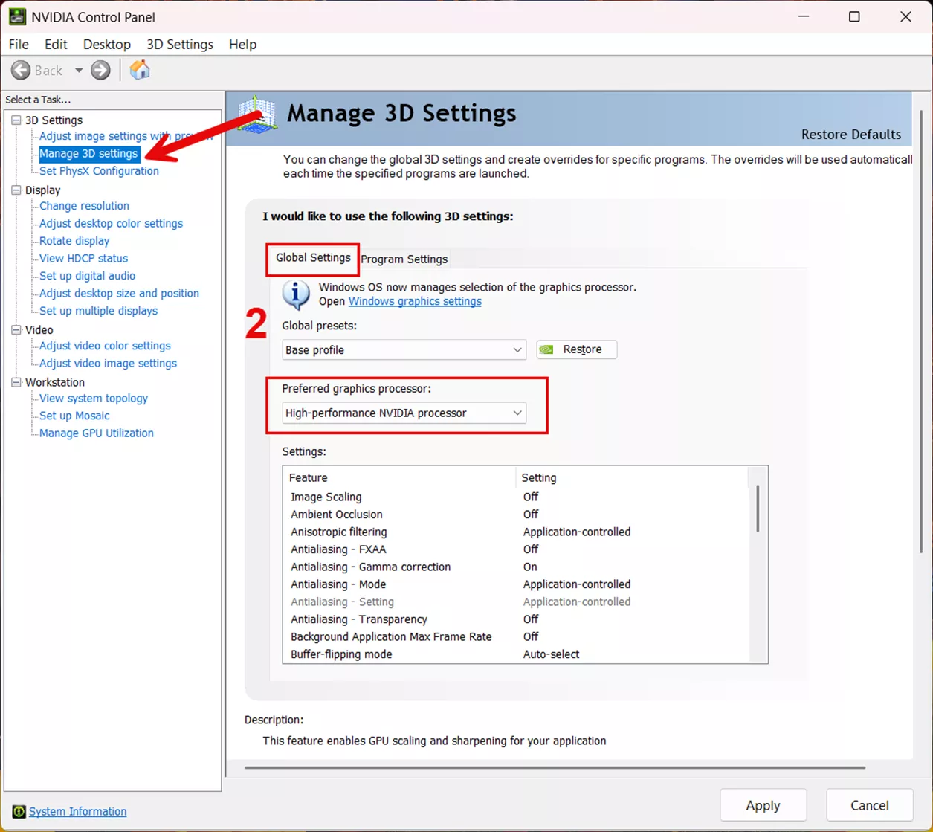This screenshot has height=832, width=933.
Task: Open the Windows graphics settings link
Action: [x=414, y=301]
